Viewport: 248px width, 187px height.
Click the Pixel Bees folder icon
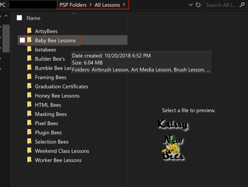point(29,123)
